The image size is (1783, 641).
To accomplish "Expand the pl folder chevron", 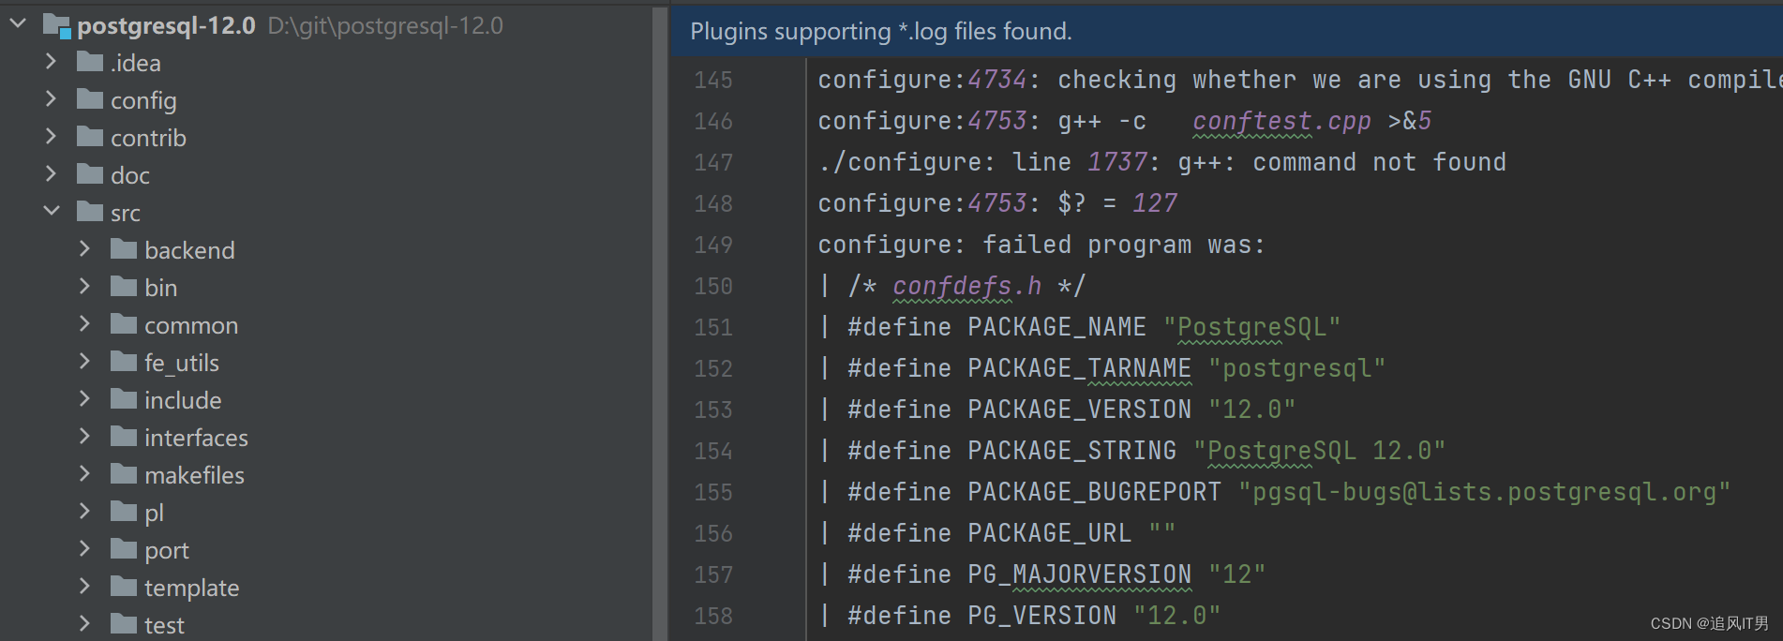I will tap(85, 512).
